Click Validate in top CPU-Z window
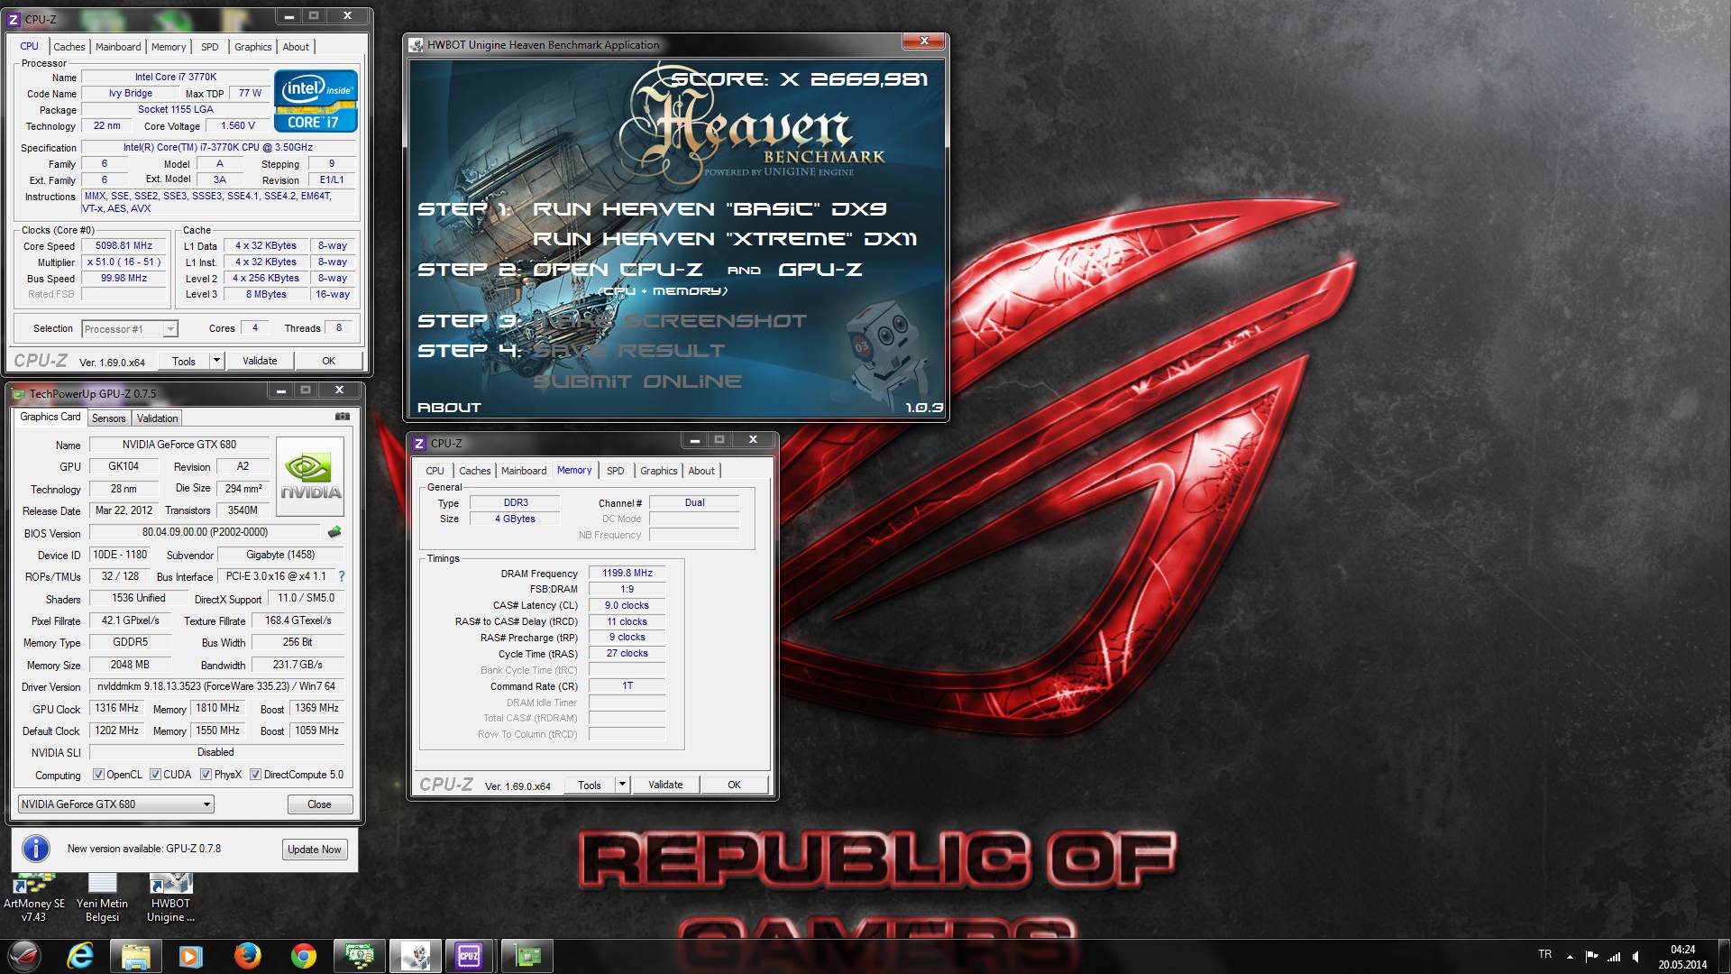Screen dimensions: 1731x974 tap(260, 361)
